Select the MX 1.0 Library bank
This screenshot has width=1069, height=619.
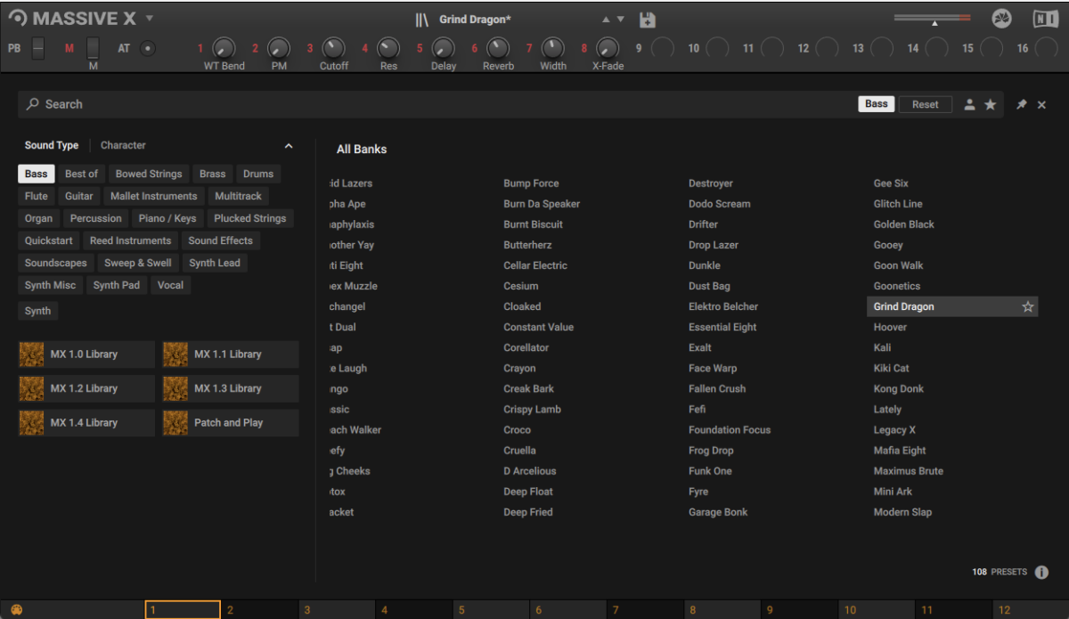86,354
